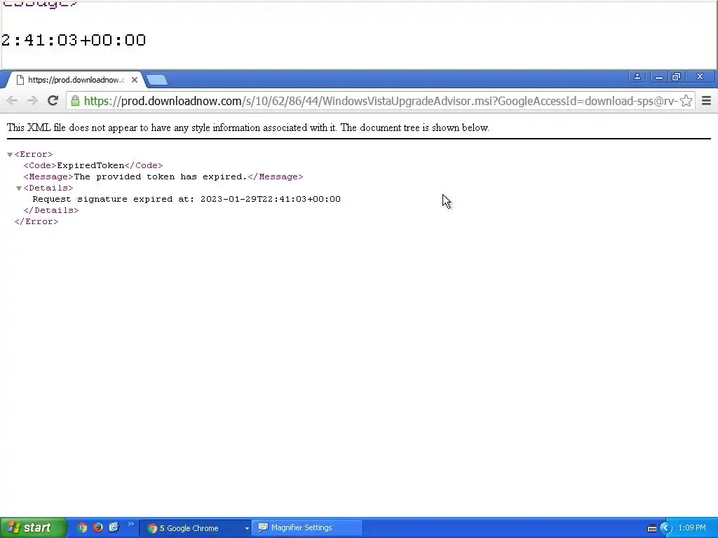The width and height of the screenshot is (718, 538).
Task: Restore down the Chrome window
Action: pyautogui.click(x=676, y=77)
